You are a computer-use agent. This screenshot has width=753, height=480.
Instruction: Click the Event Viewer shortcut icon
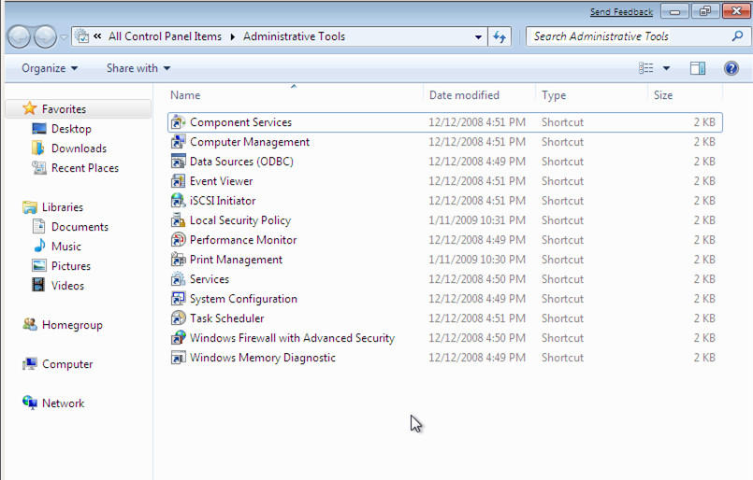point(178,181)
